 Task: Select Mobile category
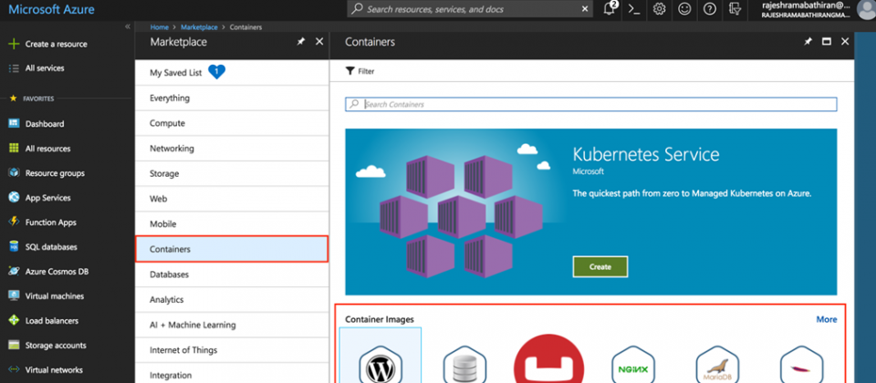231,224
